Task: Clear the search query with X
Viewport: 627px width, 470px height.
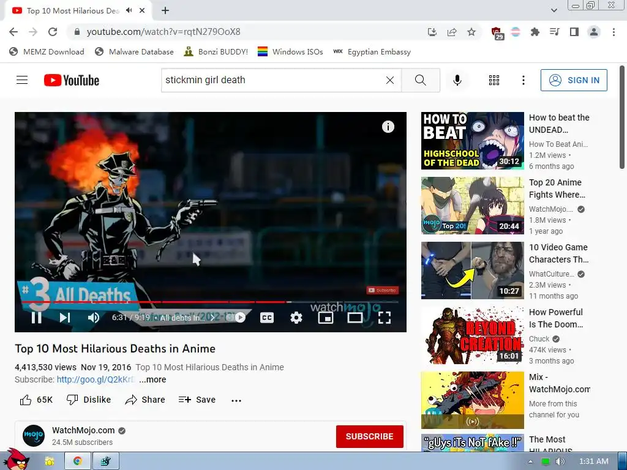Action: point(390,80)
